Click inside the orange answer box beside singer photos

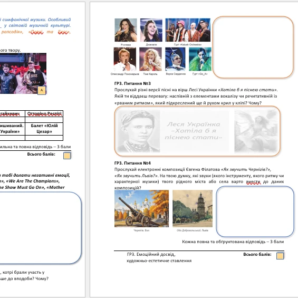253,47
